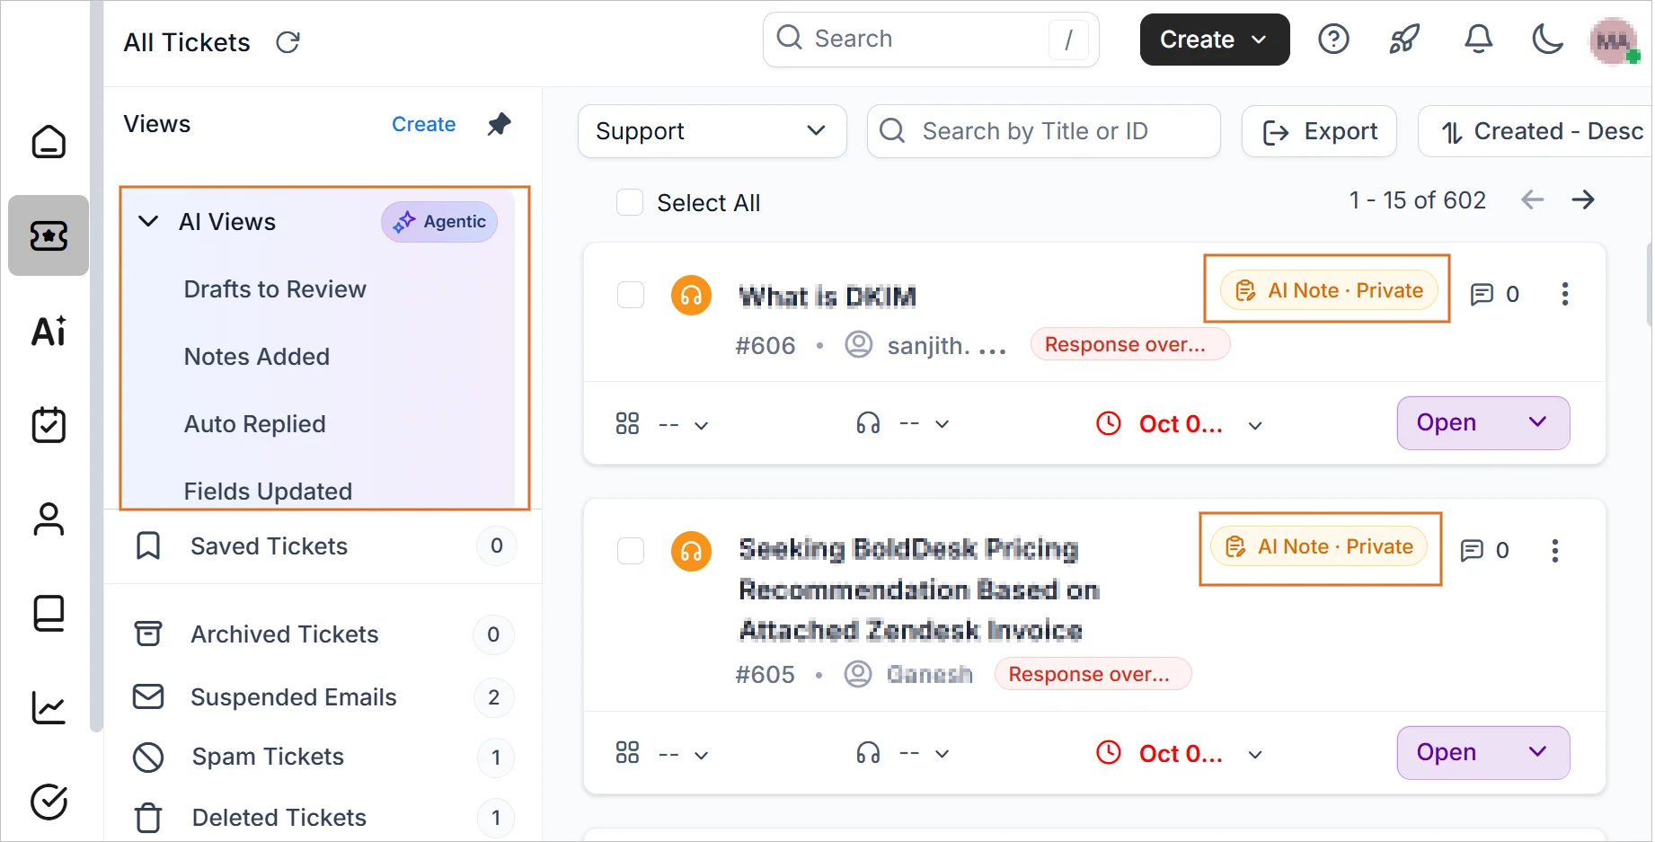Viewport: 1655px width, 842px height.
Task: Open the three-dot menu for ticket #606
Action: point(1565,294)
